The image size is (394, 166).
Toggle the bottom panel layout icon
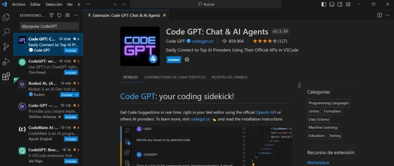click(x=332, y=4)
